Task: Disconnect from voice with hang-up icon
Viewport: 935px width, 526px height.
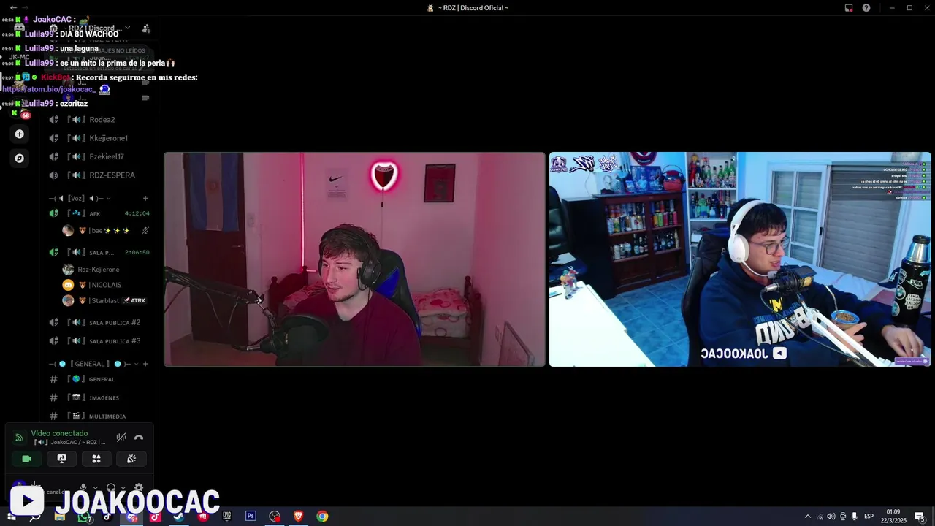Action: 139,438
